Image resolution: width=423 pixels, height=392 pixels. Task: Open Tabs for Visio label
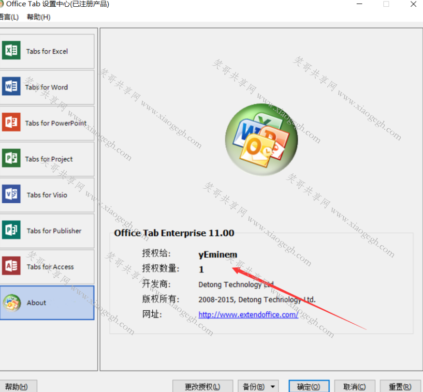pyautogui.click(x=47, y=195)
